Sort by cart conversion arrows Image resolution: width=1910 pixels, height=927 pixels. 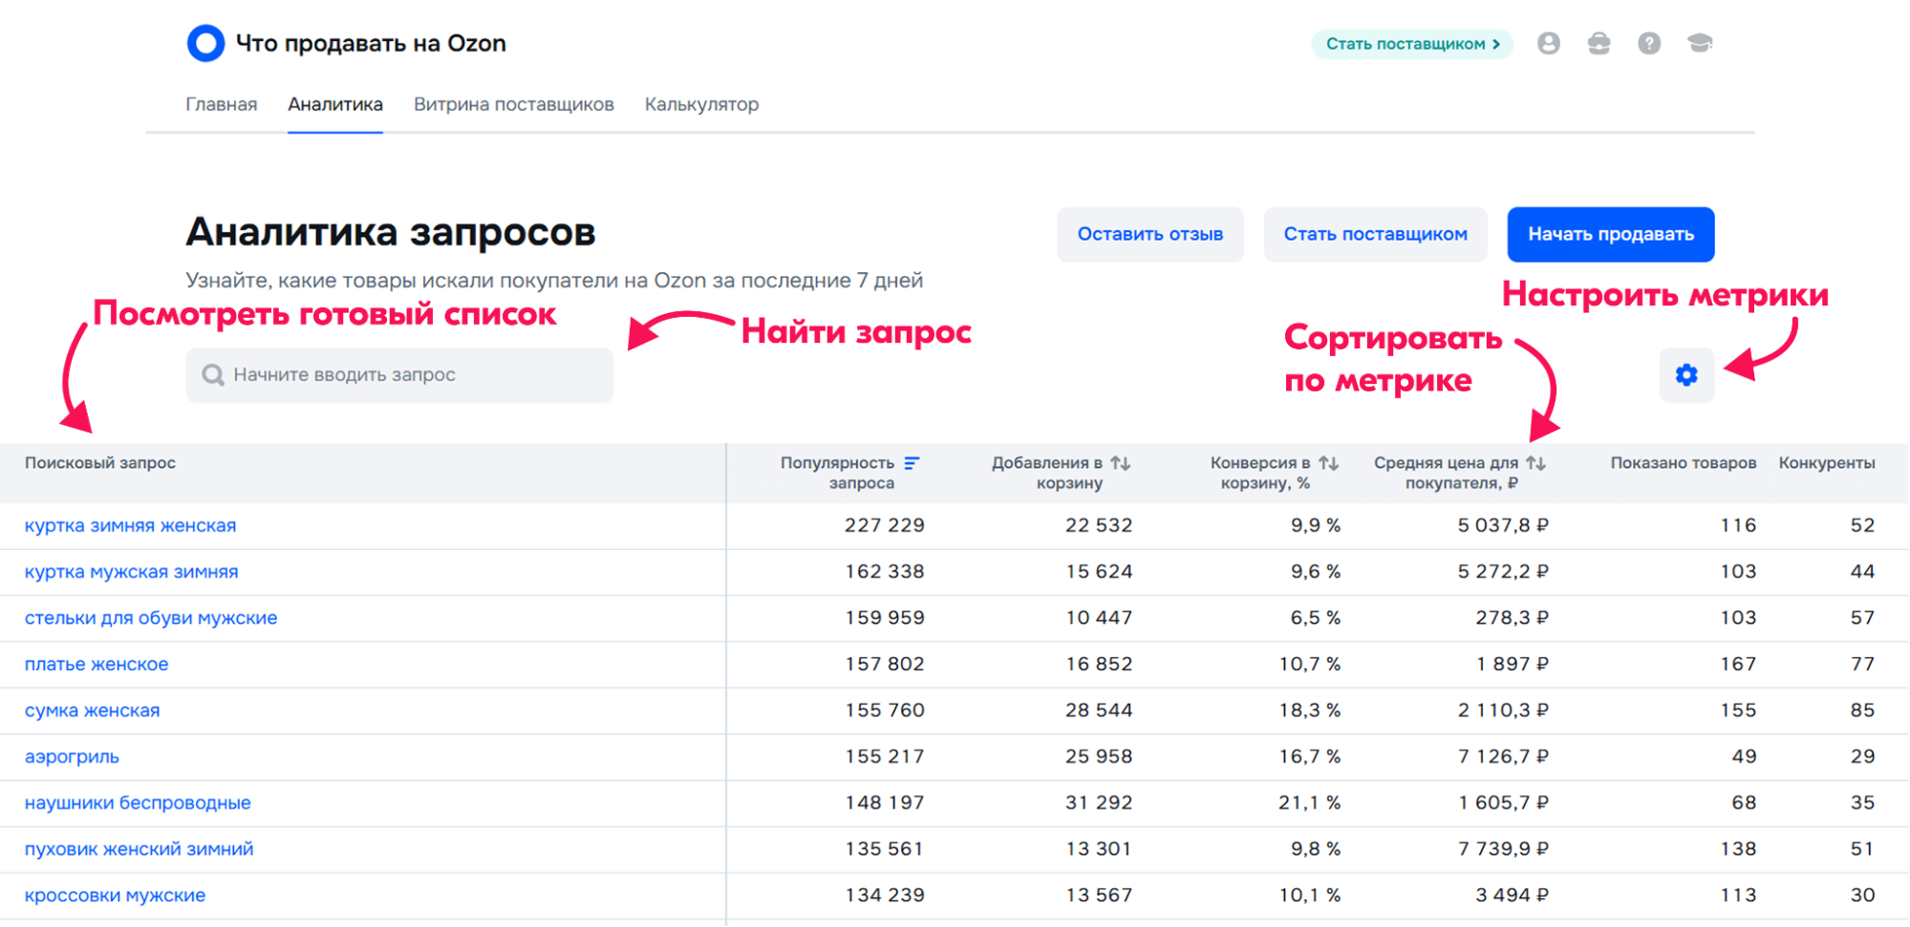click(1328, 463)
